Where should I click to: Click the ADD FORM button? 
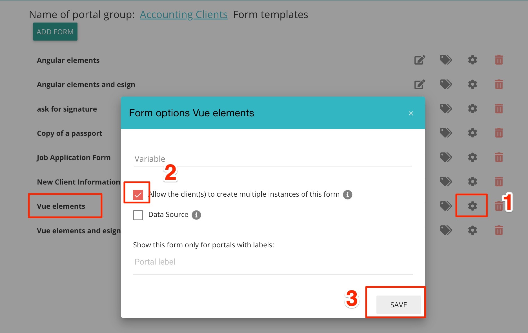tap(55, 31)
